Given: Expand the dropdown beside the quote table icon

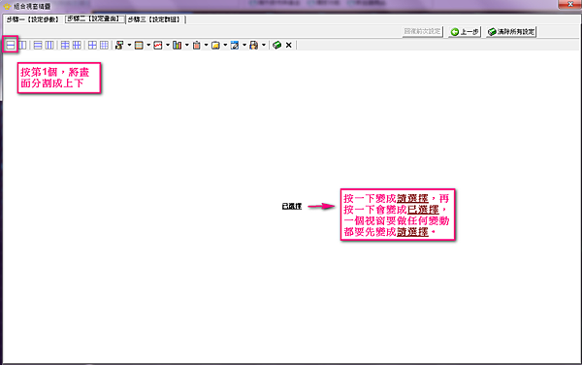Looking at the screenshot, I should (148, 46).
